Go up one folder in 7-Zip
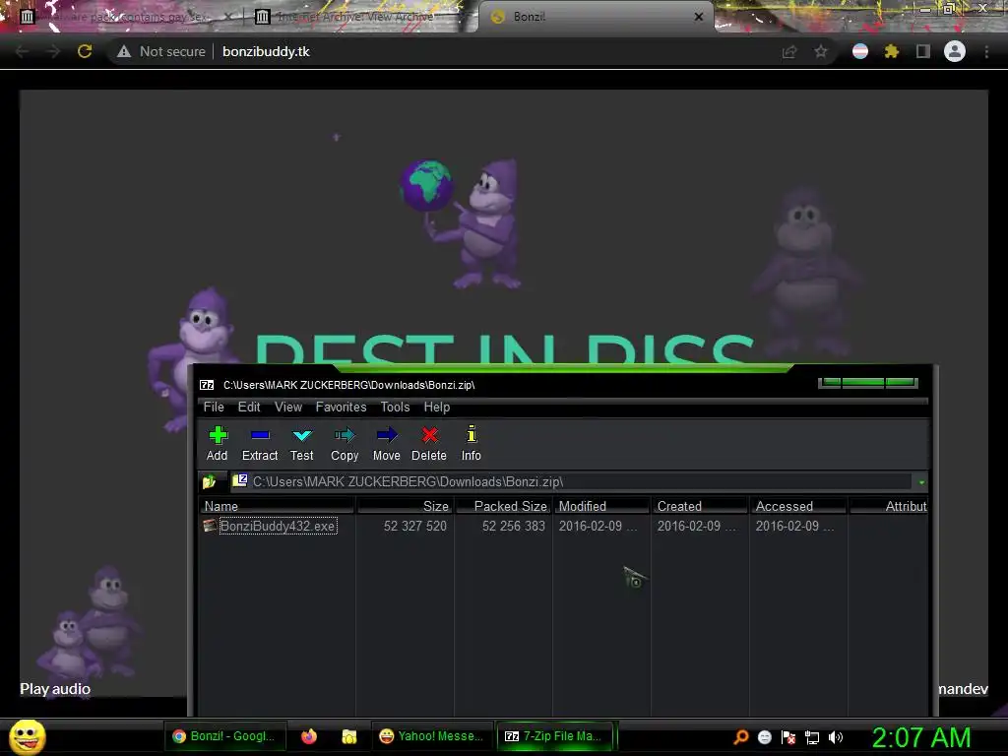Screen dimensions: 1008x756 pos(209,481)
